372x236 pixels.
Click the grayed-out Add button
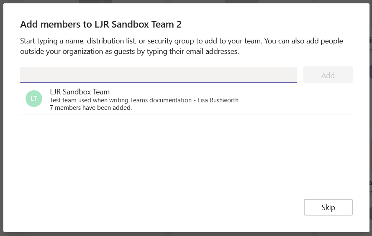328,75
